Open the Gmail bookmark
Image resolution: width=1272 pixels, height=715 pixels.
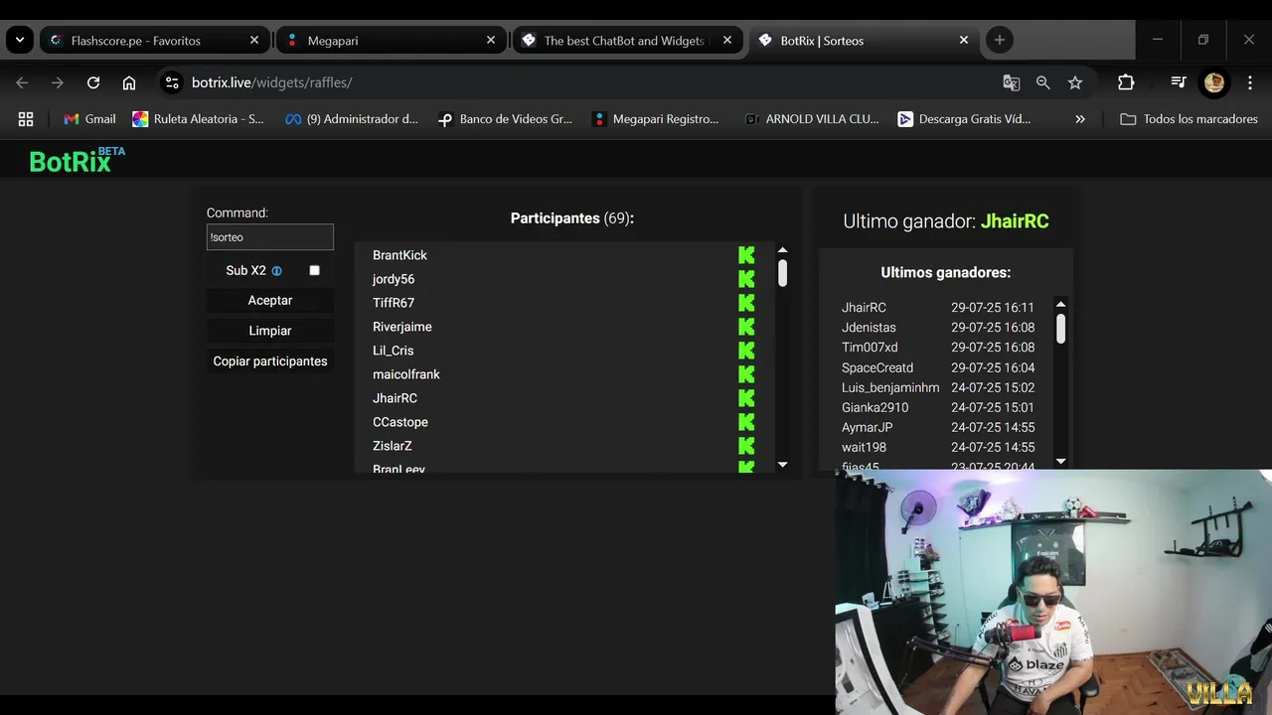click(89, 119)
